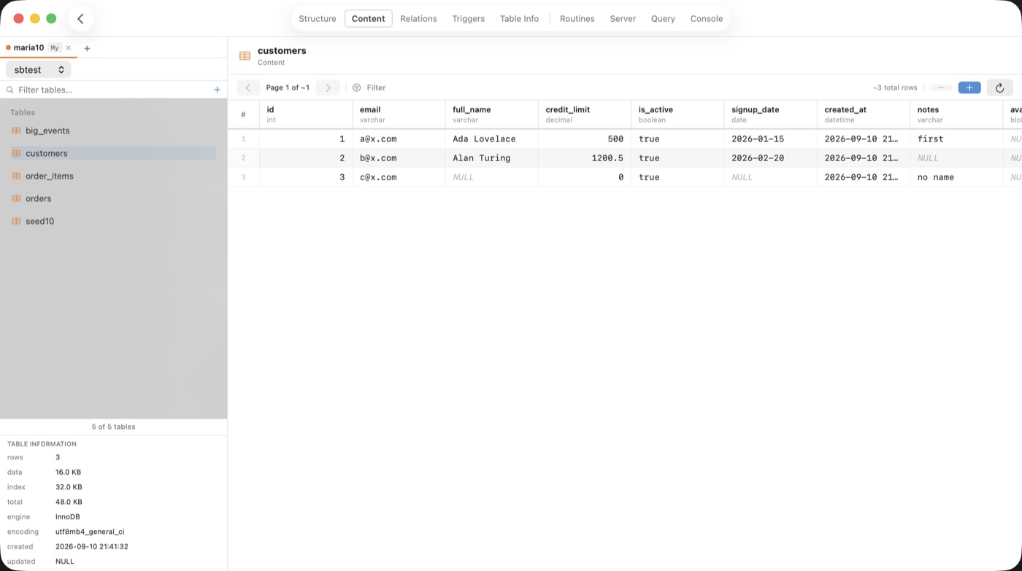
Task: Click the orders table icon
Action: coord(16,198)
